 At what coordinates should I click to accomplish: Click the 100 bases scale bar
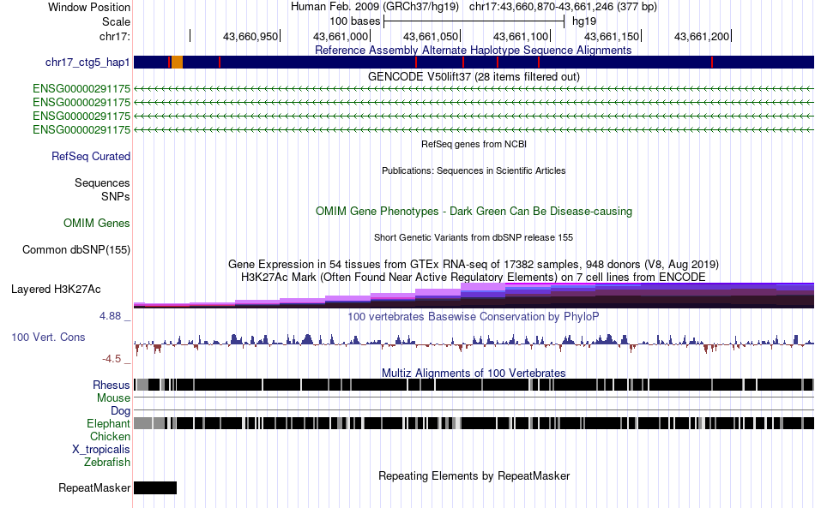click(474, 21)
